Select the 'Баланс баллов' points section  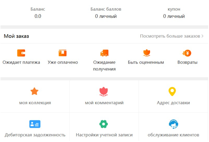106,13
